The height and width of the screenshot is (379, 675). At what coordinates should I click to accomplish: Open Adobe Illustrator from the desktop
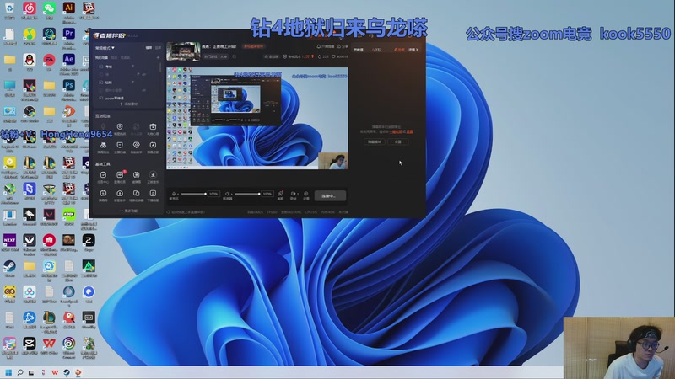coord(68,8)
